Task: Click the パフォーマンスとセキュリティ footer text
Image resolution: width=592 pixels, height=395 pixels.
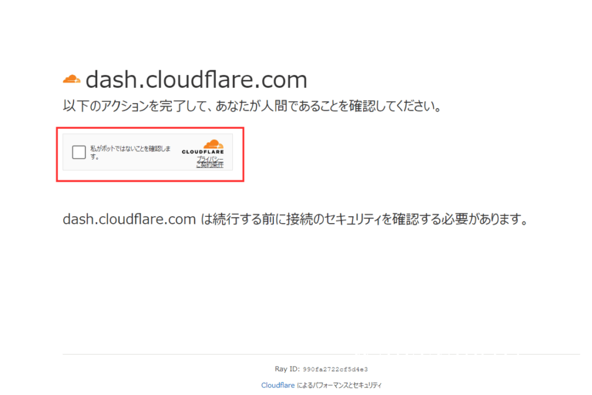Action: coord(338,385)
